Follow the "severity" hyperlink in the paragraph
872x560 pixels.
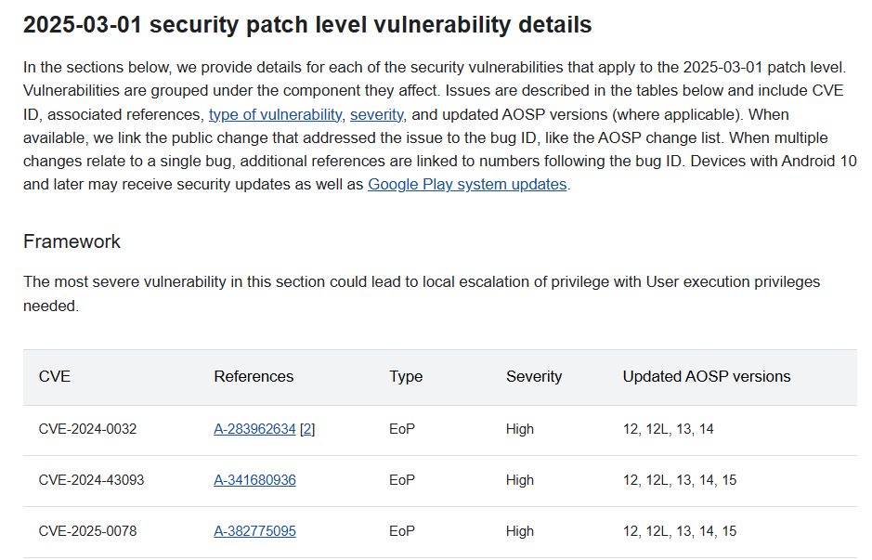click(376, 114)
